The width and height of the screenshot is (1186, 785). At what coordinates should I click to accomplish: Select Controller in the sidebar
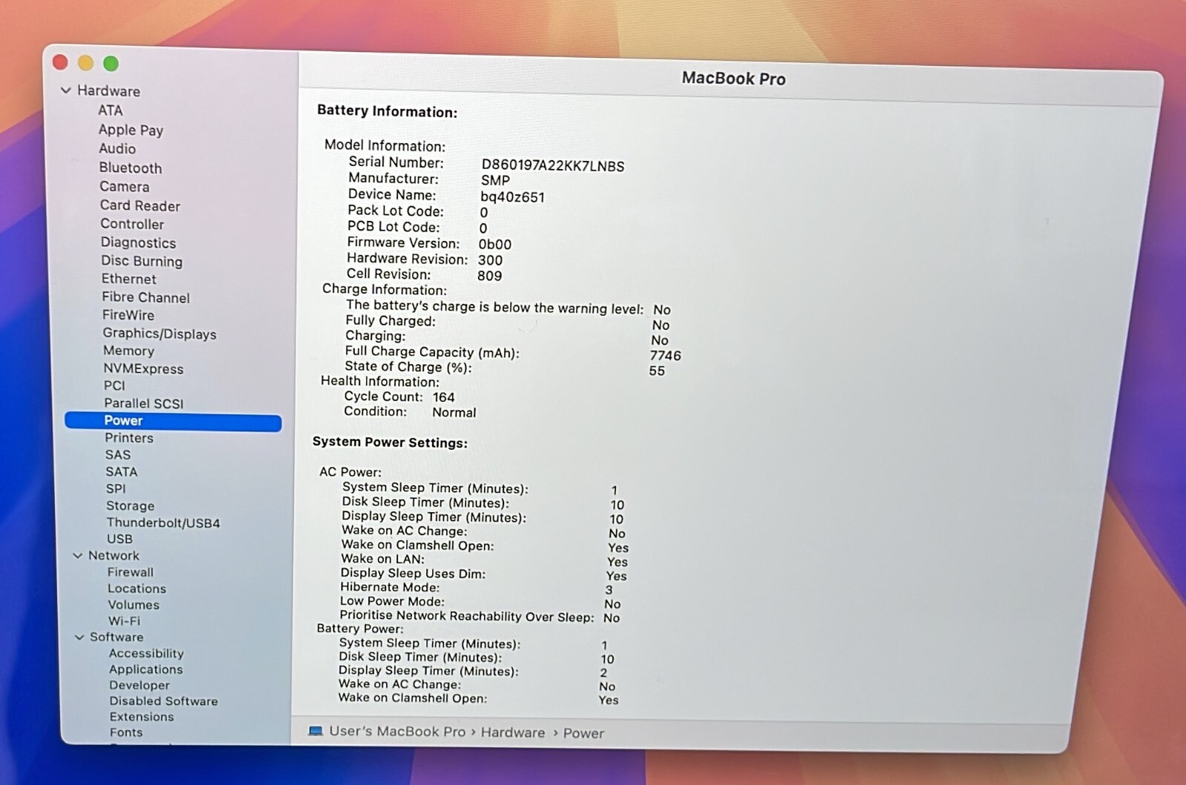(x=132, y=224)
